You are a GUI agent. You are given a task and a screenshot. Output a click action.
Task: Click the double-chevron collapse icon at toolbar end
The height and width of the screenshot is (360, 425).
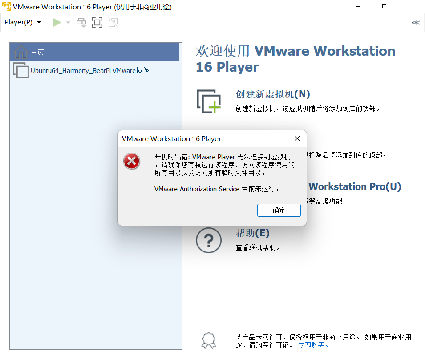[416, 23]
